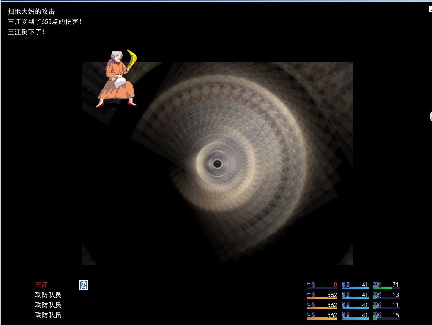Click the 高能 gauge showing 15
The height and width of the screenshot is (325, 432).
pyautogui.click(x=386, y=315)
